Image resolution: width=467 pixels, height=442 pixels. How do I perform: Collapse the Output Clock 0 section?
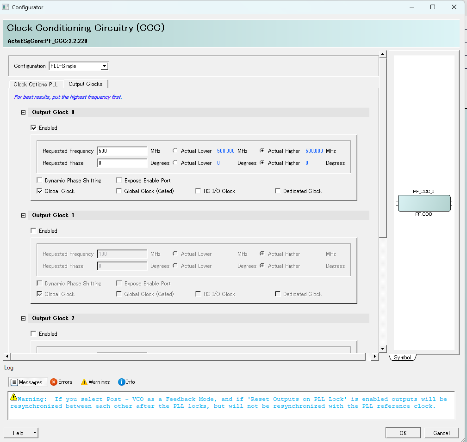coord(23,112)
